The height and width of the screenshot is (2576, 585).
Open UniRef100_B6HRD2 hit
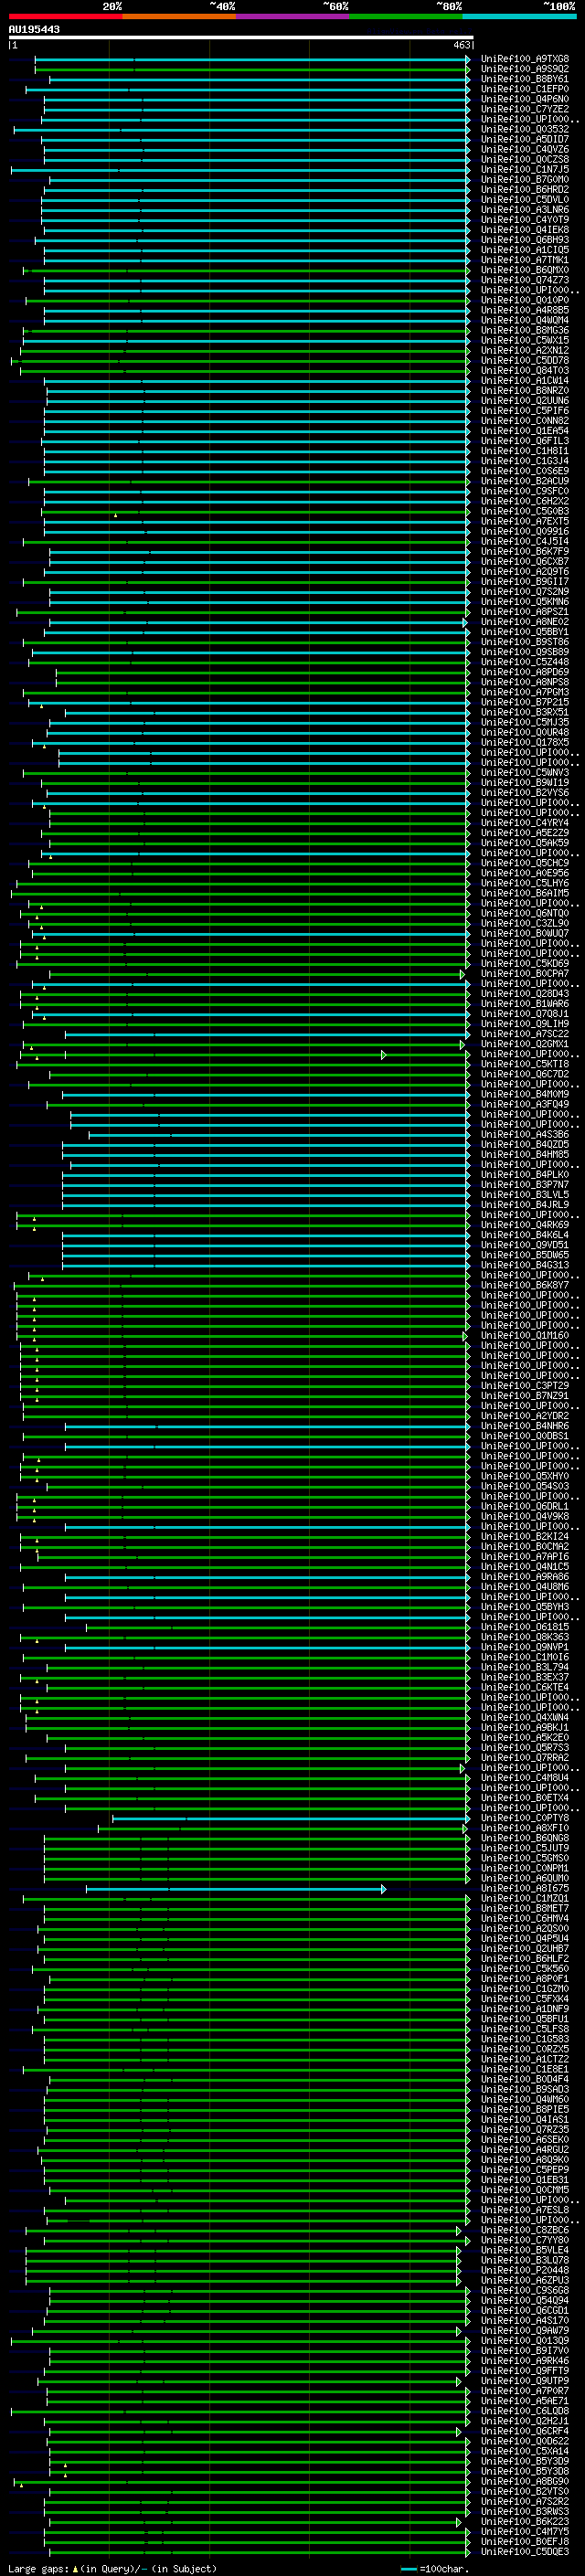tap(524, 189)
